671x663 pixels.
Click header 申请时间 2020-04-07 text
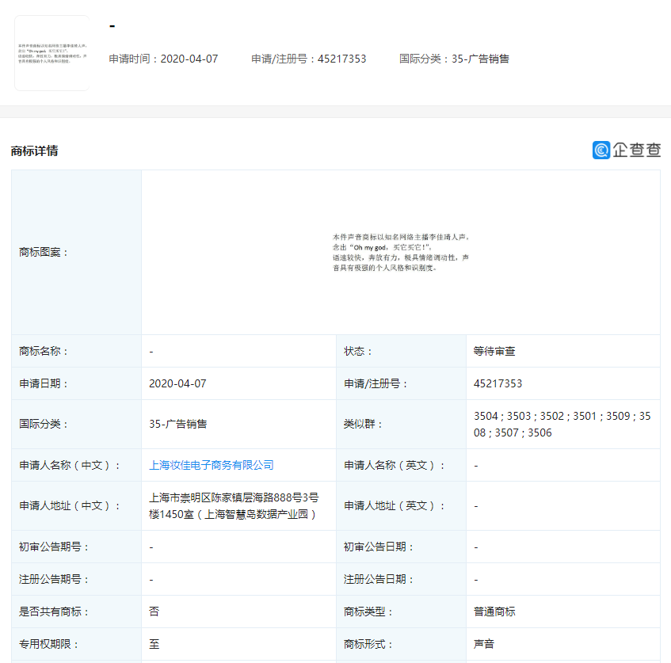[x=163, y=59]
